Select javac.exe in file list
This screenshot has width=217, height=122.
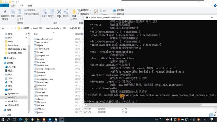point(41,62)
